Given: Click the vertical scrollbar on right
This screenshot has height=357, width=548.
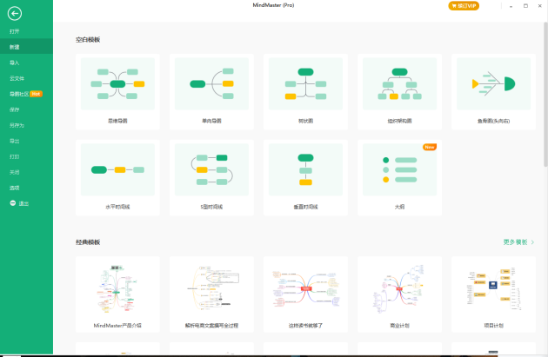Looking at the screenshot, I should 545,94.
